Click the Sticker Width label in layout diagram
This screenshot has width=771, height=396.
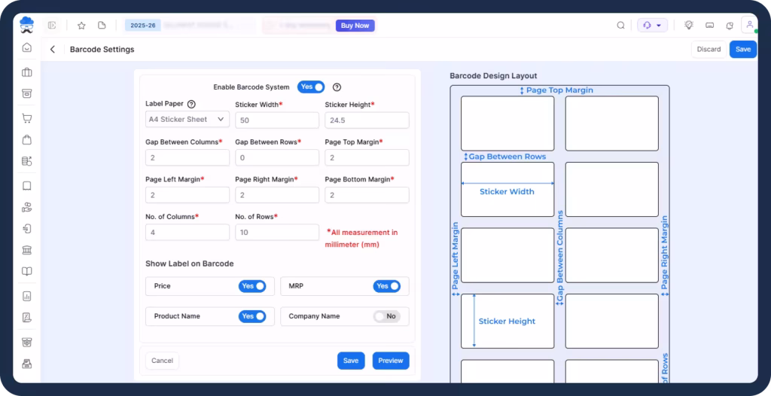click(507, 192)
